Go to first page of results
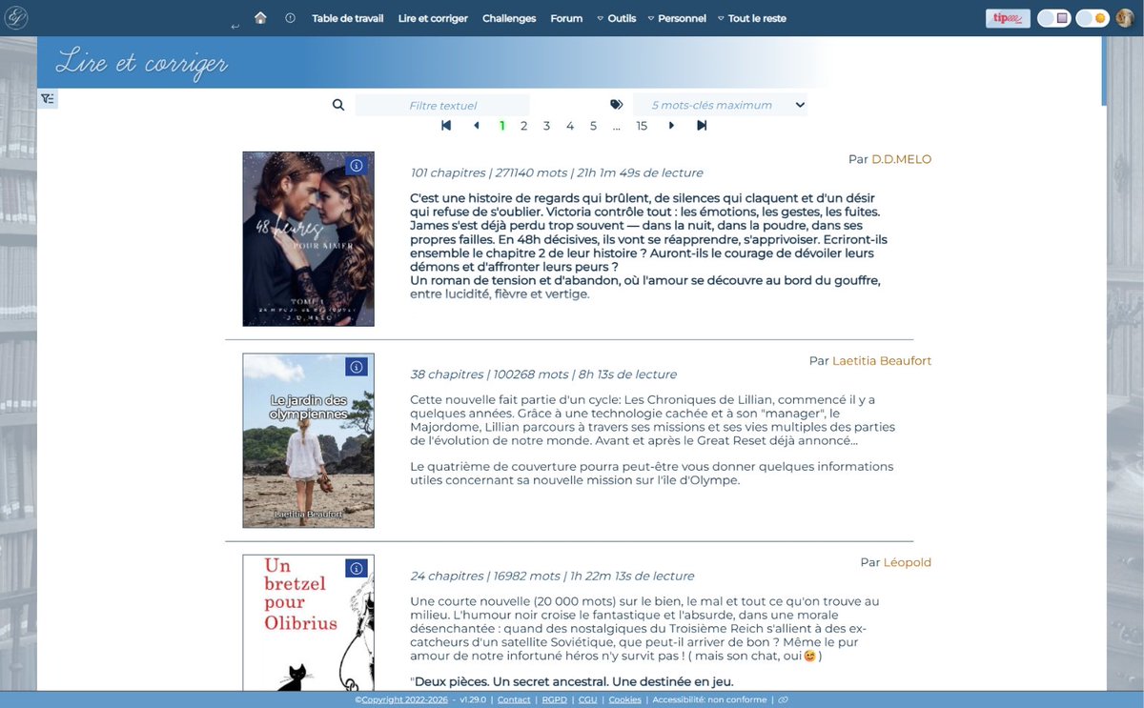This screenshot has width=1144, height=708. click(446, 126)
